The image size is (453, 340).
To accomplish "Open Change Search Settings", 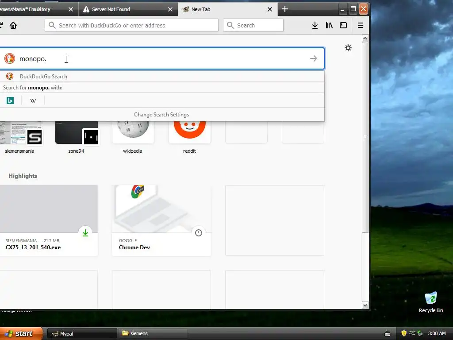I will coord(161,115).
